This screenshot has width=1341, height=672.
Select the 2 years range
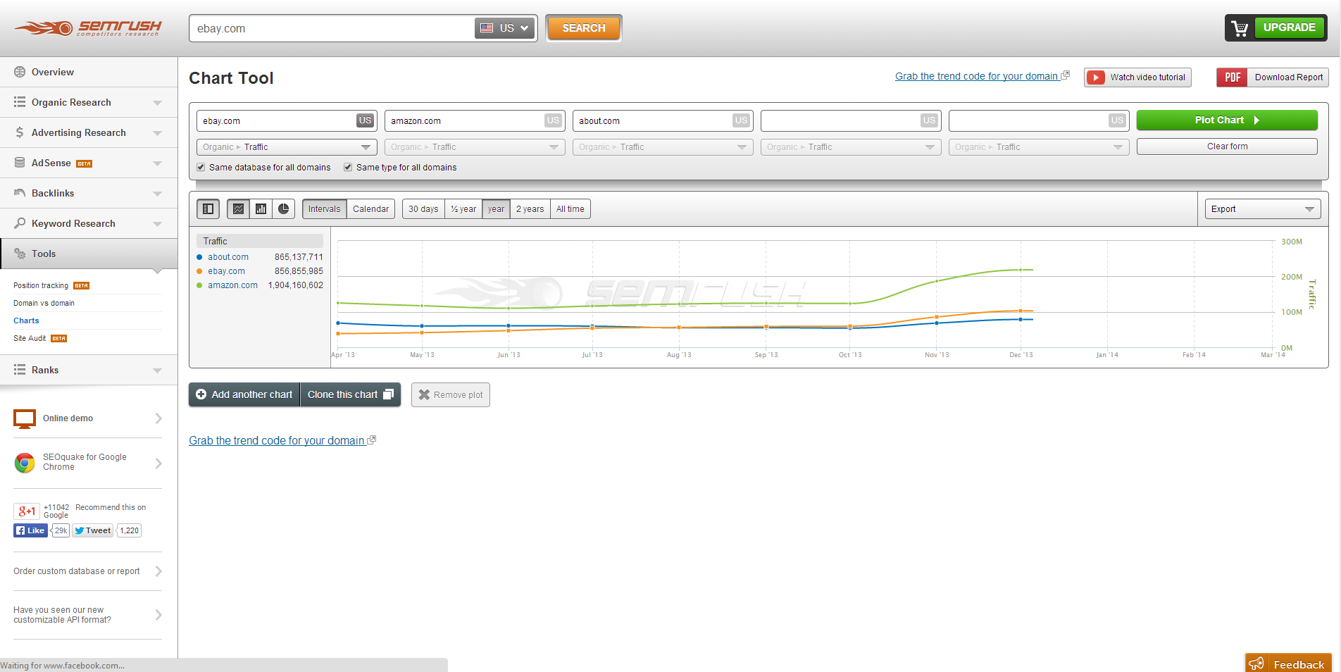point(530,209)
